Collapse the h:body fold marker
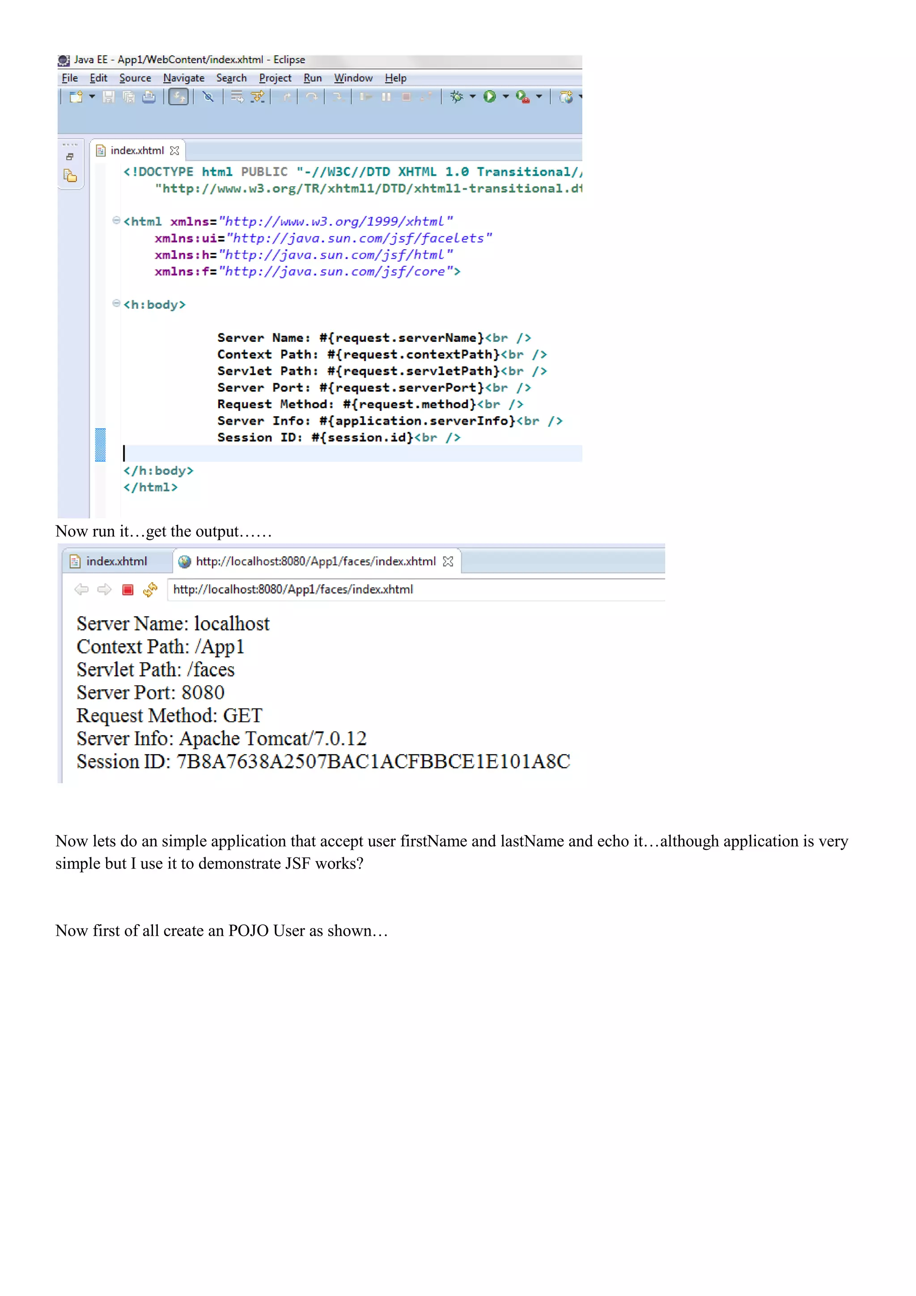This screenshot has height=1296, width=916. pos(116,303)
